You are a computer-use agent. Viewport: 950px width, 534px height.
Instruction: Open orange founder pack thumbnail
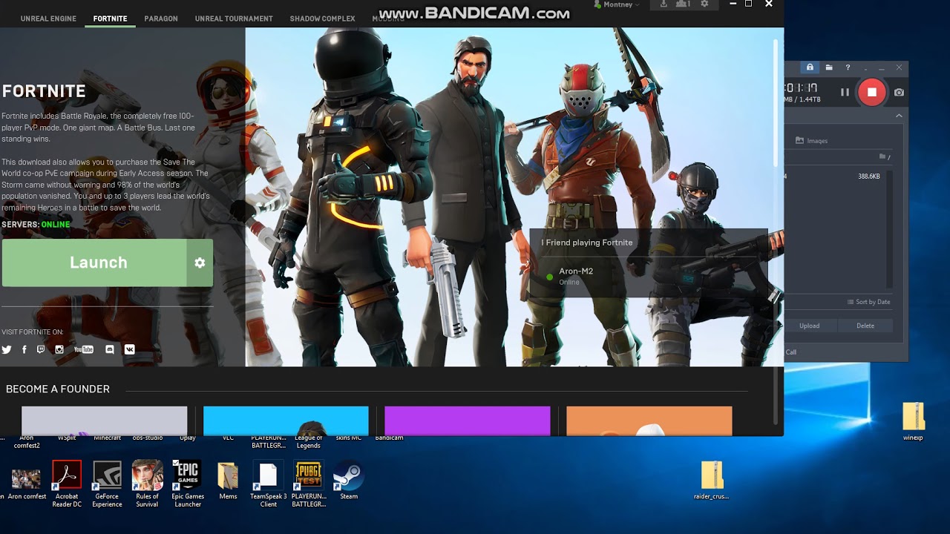649,421
